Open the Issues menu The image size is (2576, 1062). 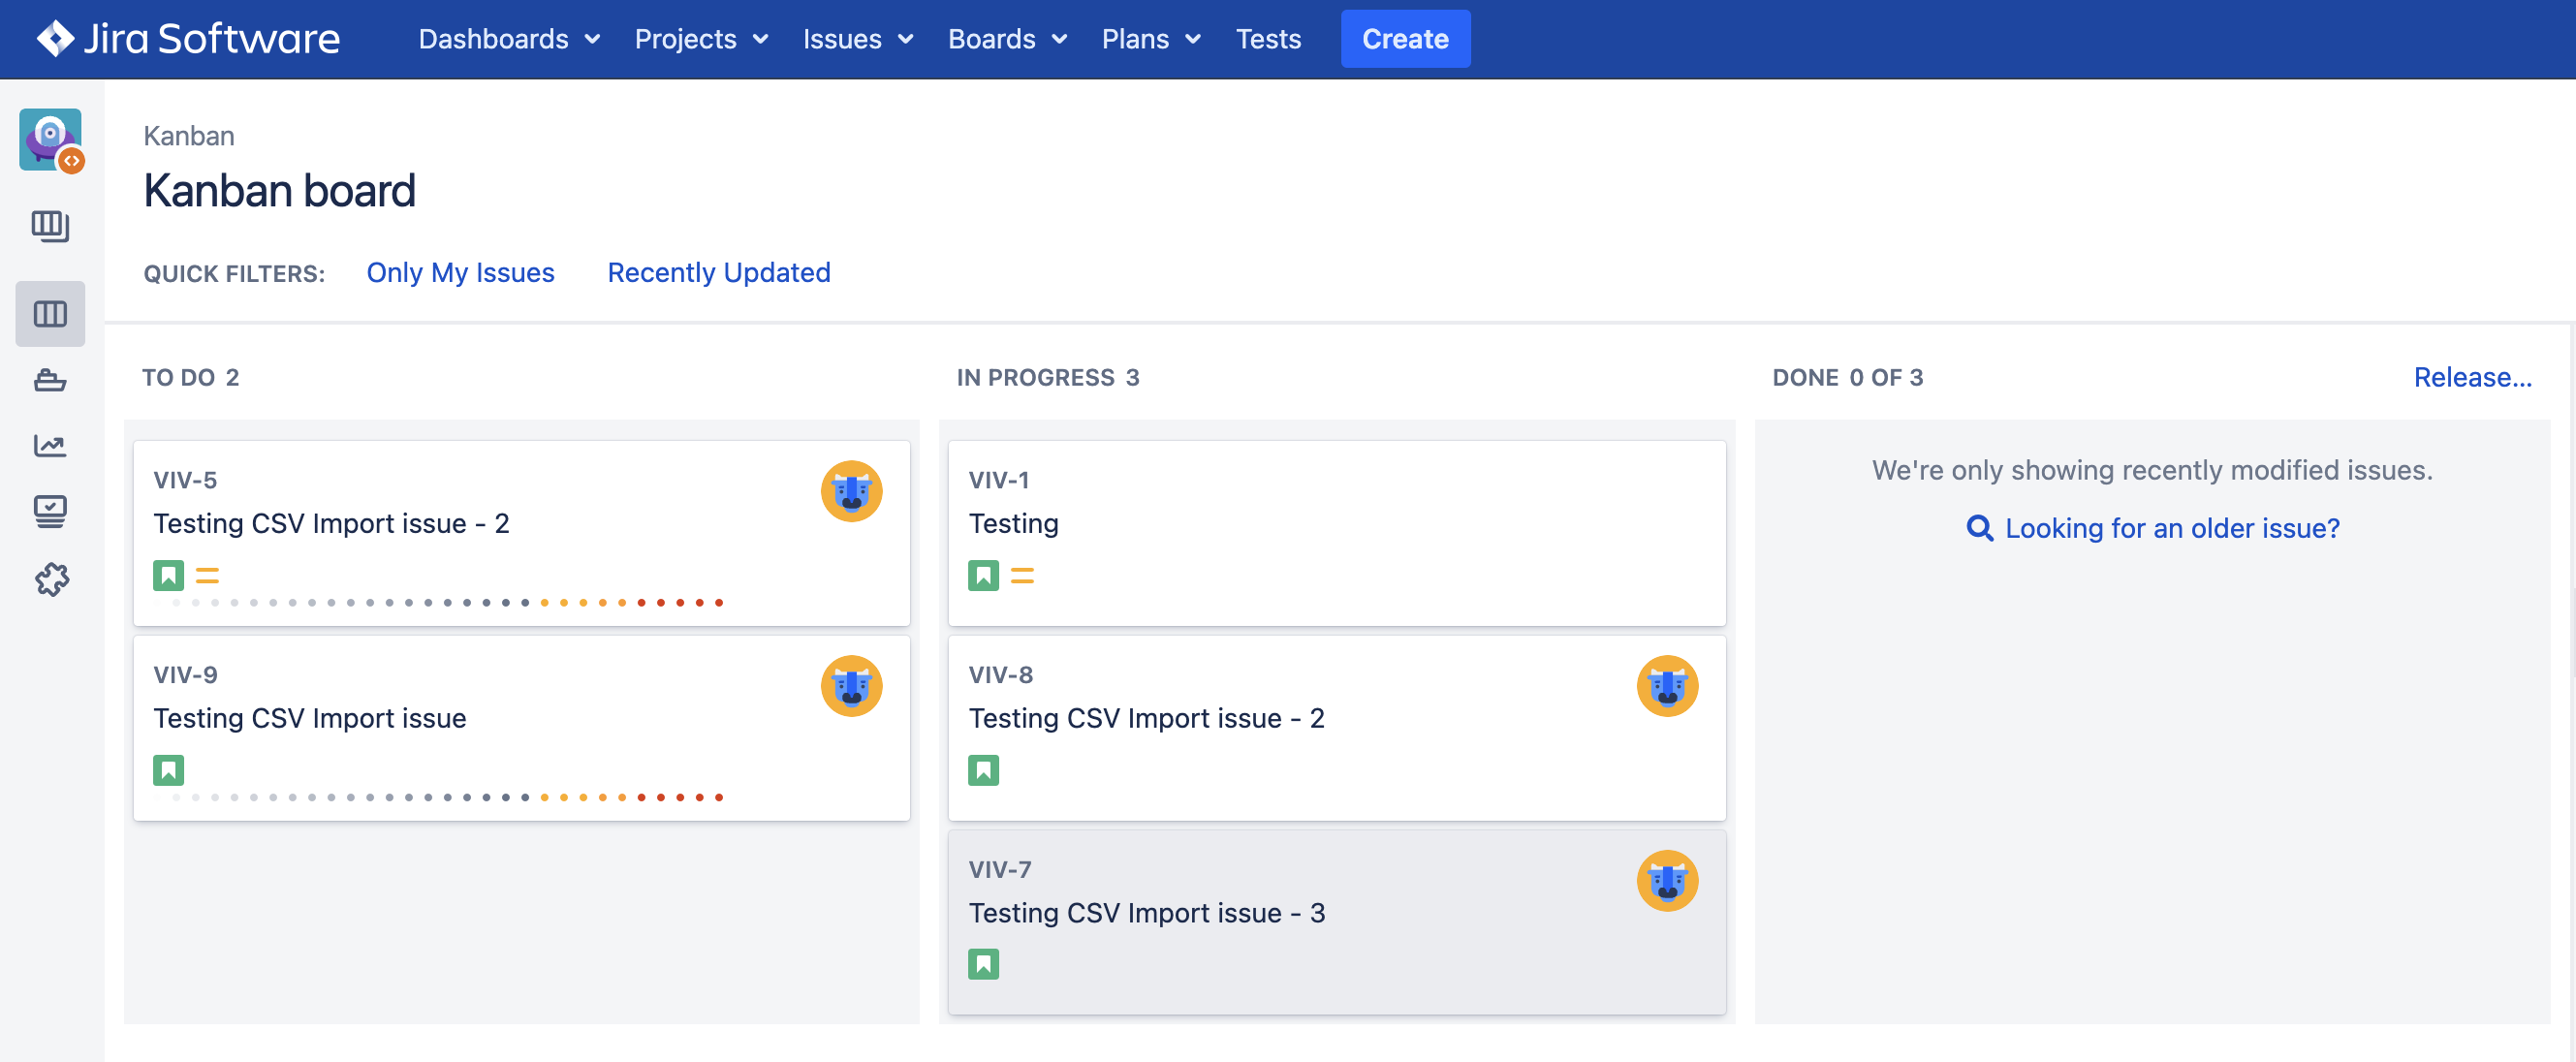click(x=858, y=39)
